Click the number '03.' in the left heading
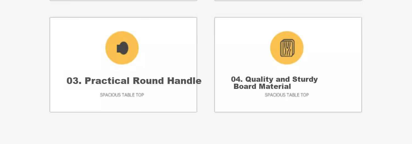Image resolution: width=412 pixels, height=144 pixels. 74,81
